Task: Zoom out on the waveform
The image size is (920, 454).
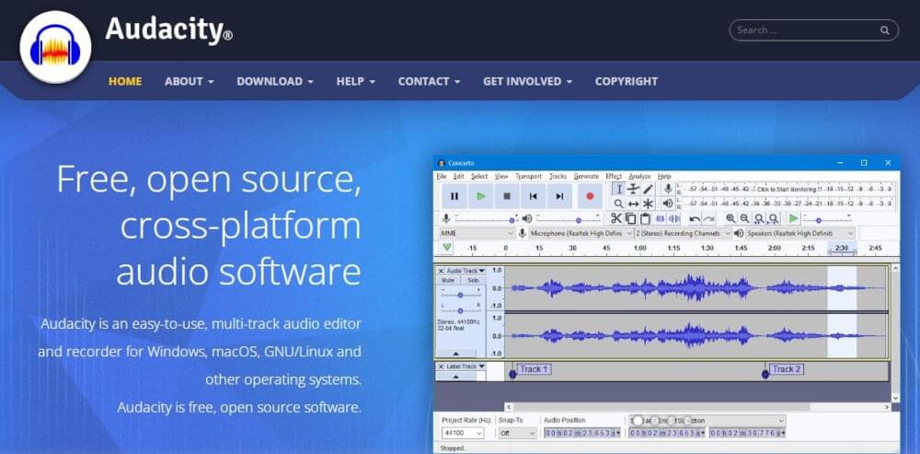Action: point(744,218)
